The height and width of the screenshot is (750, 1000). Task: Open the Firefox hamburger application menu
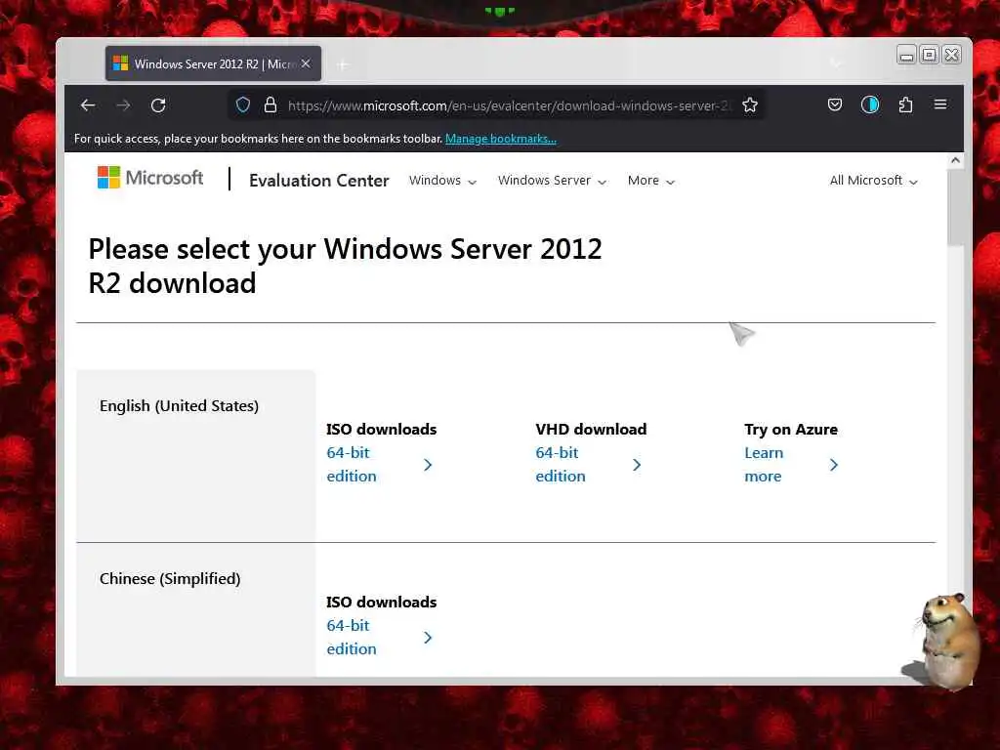pyautogui.click(x=940, y=104)
